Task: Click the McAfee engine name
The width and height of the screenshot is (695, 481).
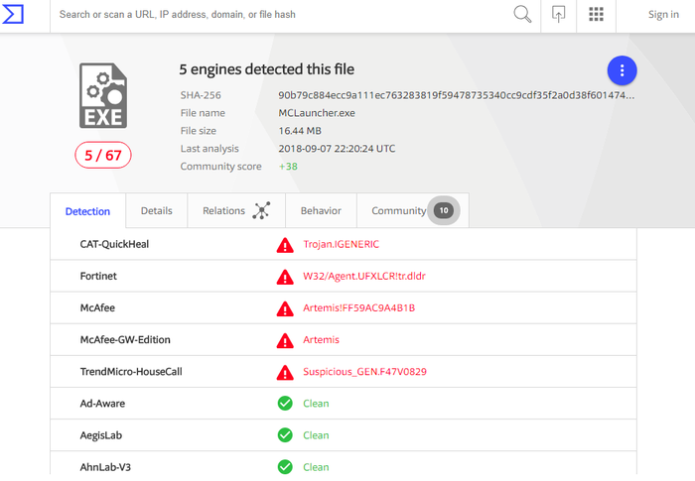Action: (x=97, y=308)
